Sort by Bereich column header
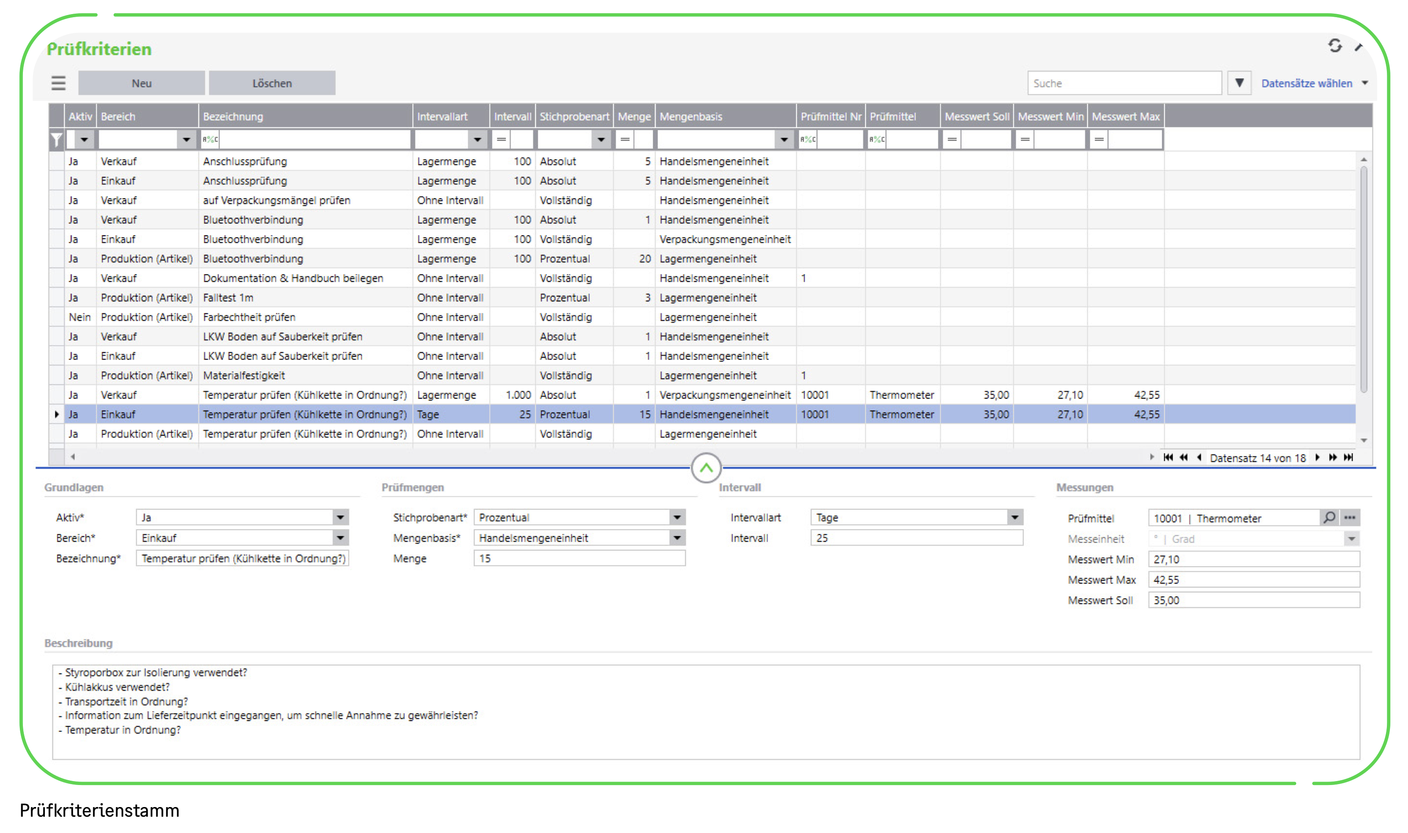 (147, 116)
